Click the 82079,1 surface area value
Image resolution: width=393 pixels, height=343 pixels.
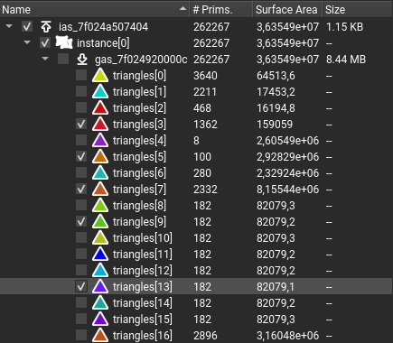pos(276,287)
